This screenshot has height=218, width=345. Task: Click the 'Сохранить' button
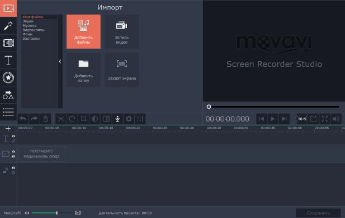[318, 213]
